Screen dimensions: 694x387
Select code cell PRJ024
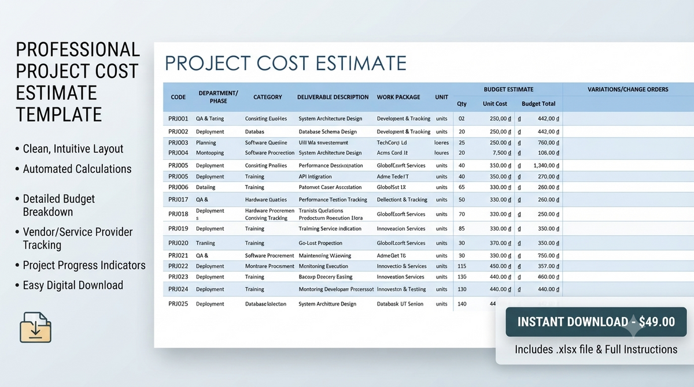click(178, 289)
